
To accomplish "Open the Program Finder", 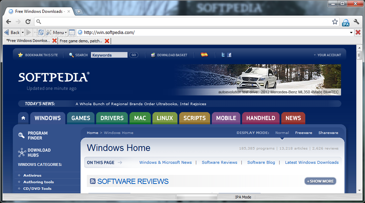I will [x=33, y=136].
